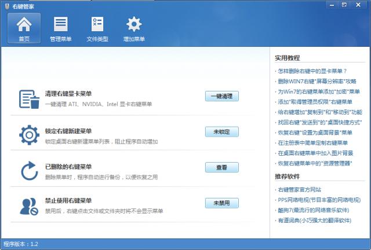Screen dimensions: 371x250
Task: Open tutorial 恢复右键"设置为桌面背景"菜单
Action: (315, 133)
